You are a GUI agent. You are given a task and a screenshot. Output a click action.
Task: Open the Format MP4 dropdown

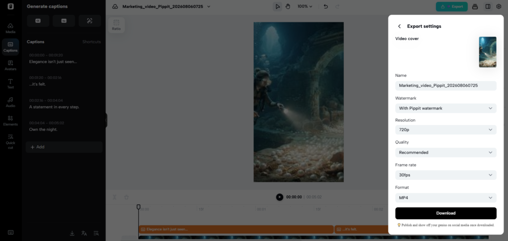446,197
